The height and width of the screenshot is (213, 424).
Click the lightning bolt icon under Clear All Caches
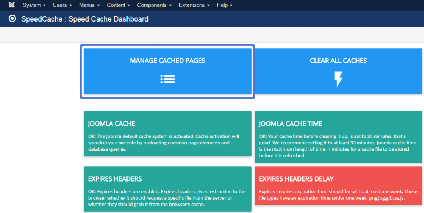point(338,79)
